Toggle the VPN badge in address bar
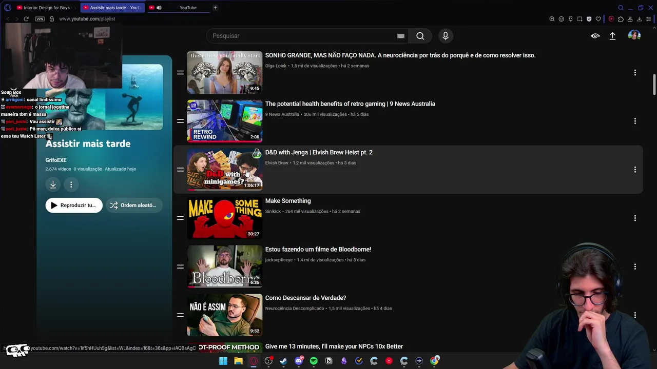657x369 pixels. tap(40, 19)
